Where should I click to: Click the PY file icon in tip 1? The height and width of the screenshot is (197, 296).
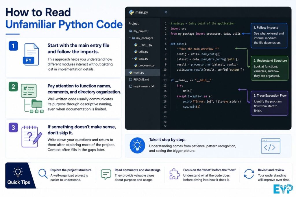31,55
